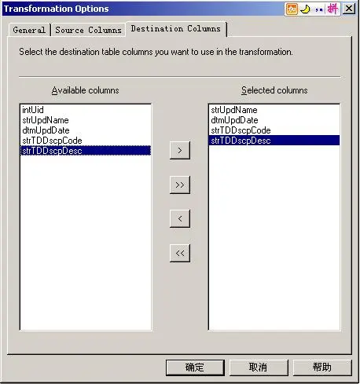Confirm with the 确定 button
This screenshot has width=360, height=384.
click(x=195, y=368)
